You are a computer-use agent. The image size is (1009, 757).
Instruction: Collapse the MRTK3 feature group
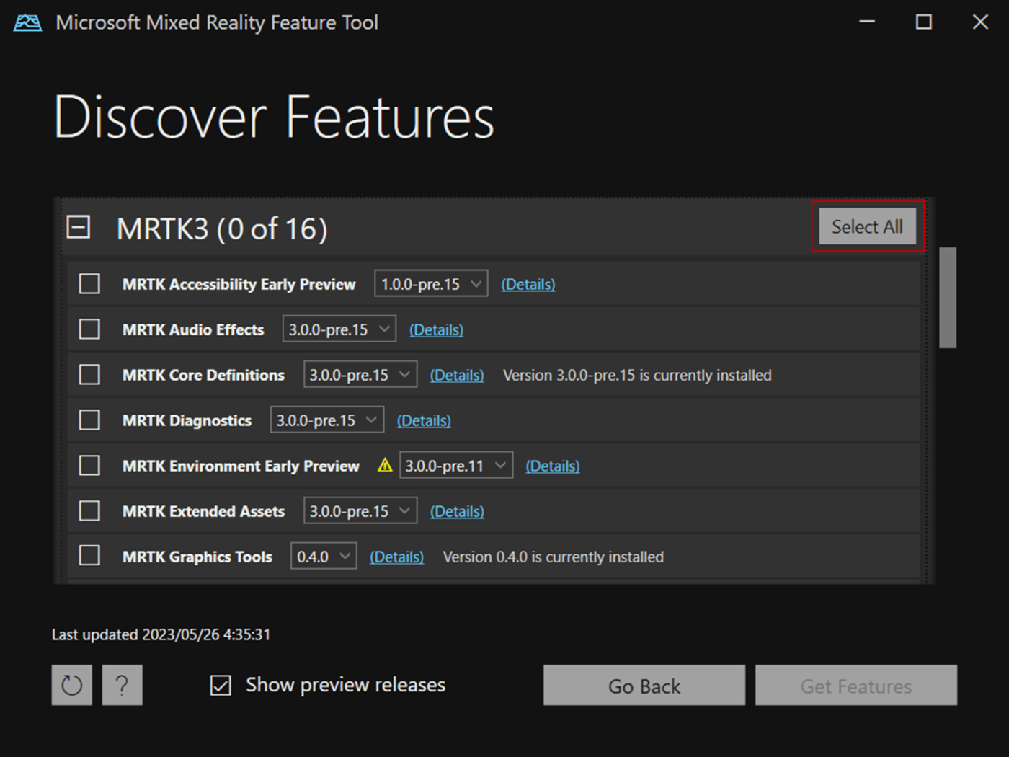point(78,228)
